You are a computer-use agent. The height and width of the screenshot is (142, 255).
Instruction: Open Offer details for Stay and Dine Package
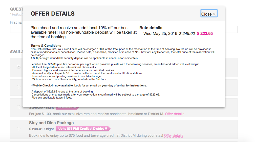pos(174,135)
